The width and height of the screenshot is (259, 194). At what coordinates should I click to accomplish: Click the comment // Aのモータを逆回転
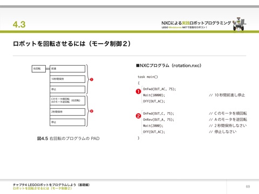[x=228, y=120]
